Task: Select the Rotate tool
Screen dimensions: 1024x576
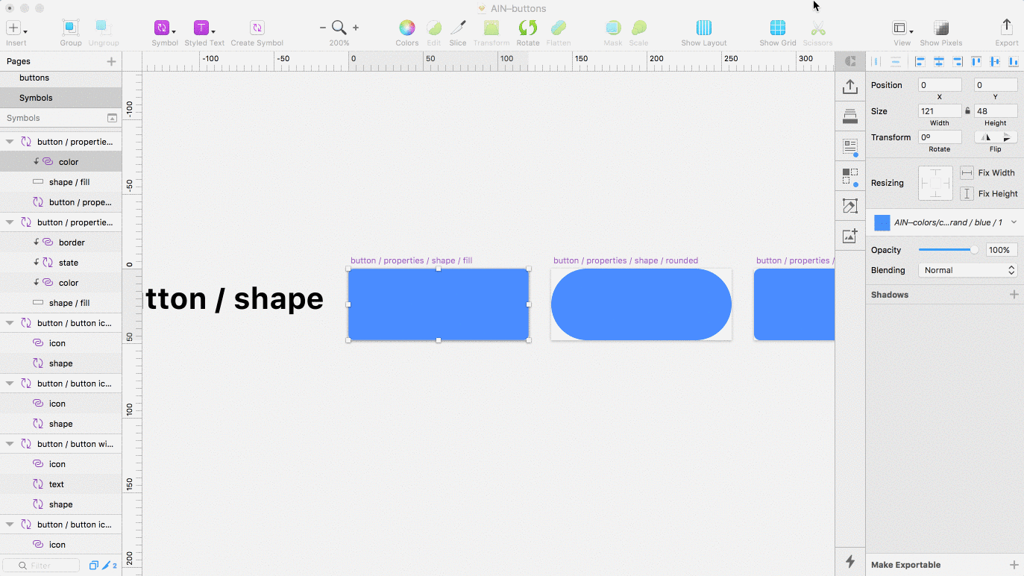Action: coord(528,28)
